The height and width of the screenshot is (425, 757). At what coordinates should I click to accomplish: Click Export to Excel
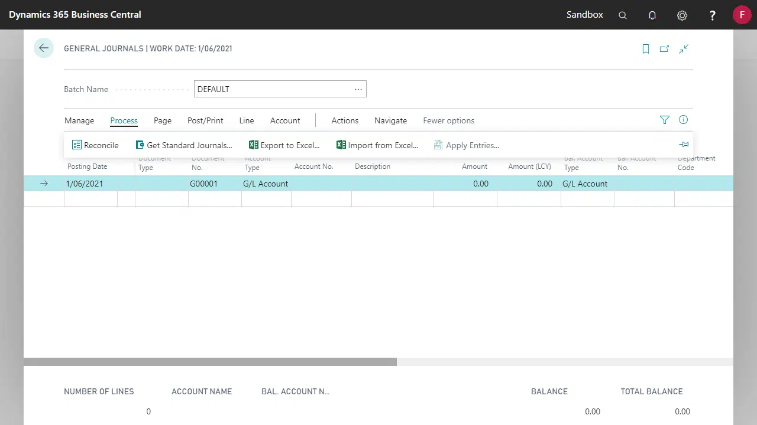(x=284, y=145)
